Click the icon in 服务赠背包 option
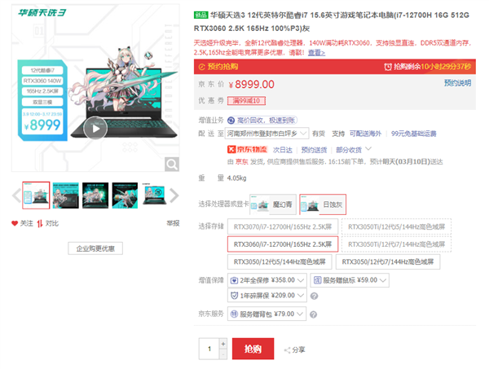 tap(234, 314)
